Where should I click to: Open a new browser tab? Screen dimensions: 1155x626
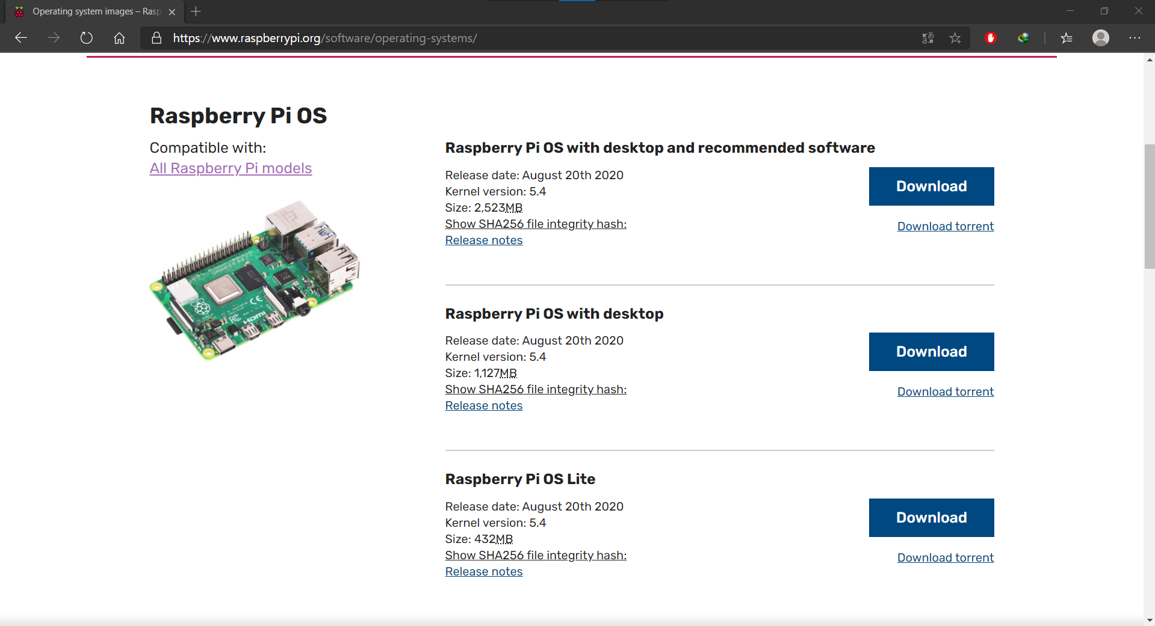(196, 11)
